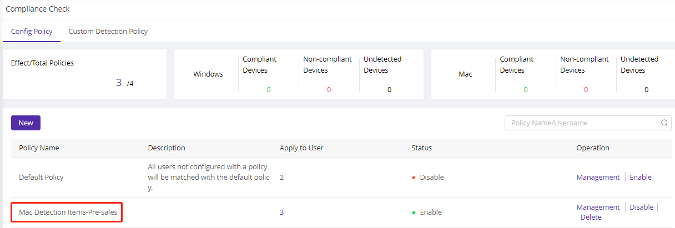This screenshot has width=675, height=228.
Task: Click the Description column header
Action: pyautogui.click(x=167, y=148)
